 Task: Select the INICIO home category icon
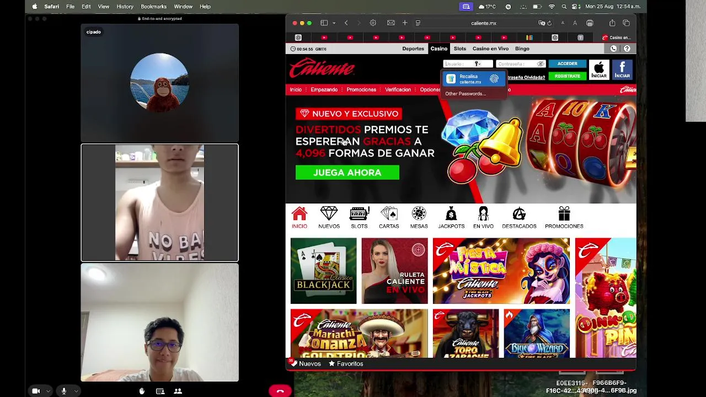click(x=299, y=218)
